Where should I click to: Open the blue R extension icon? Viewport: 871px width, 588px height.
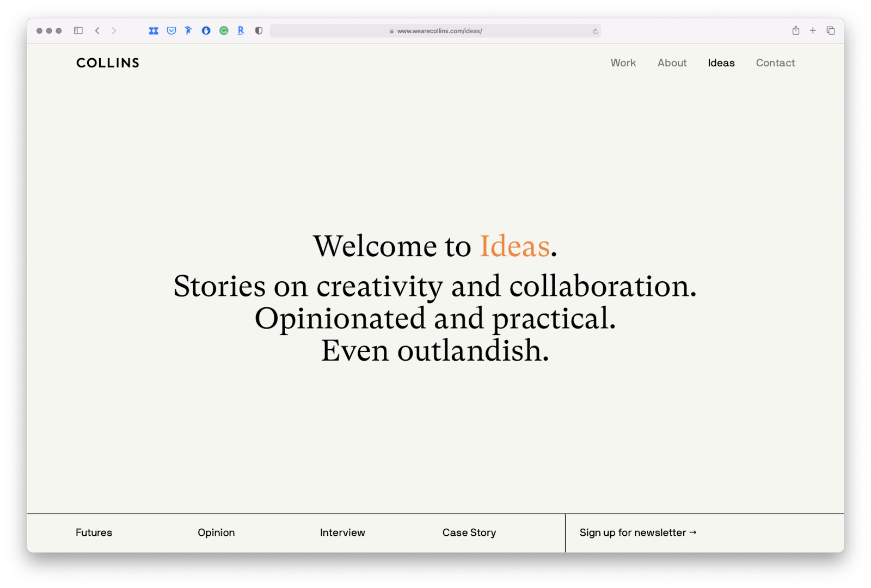pos(241,31)
